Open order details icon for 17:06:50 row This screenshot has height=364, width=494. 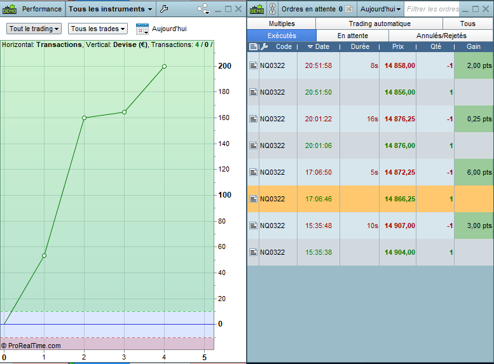click(253, 172)
